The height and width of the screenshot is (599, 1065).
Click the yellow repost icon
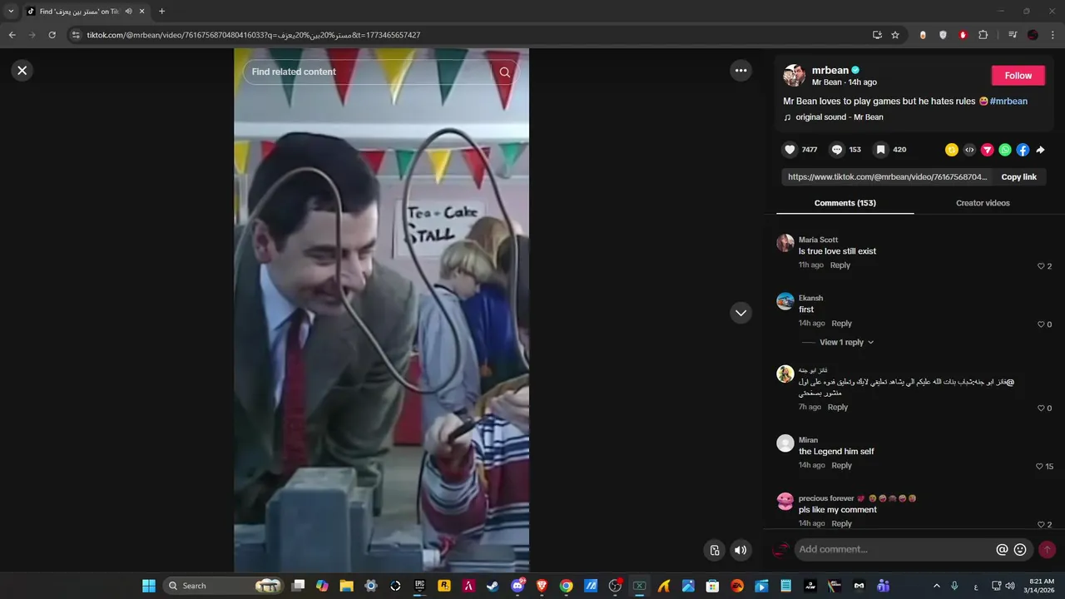point(952,150)
